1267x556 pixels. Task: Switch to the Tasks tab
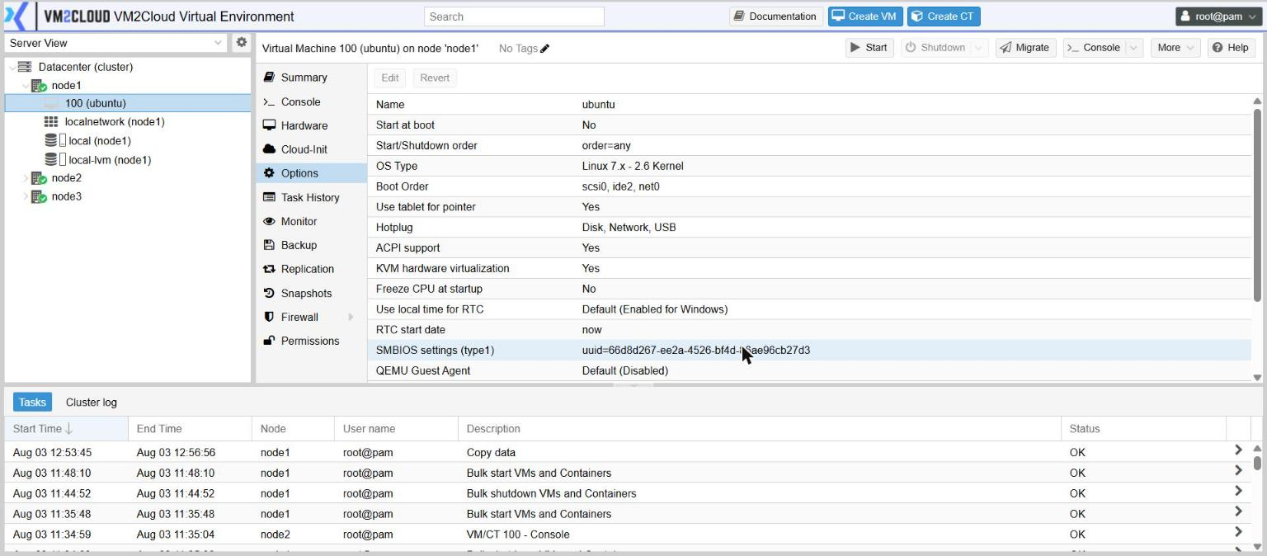click(32, 402)
